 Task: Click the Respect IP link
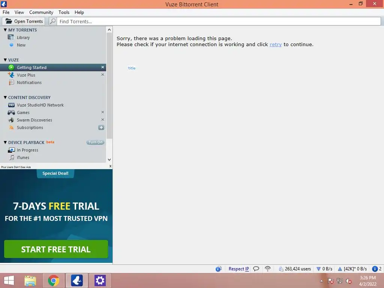point(238,269)
